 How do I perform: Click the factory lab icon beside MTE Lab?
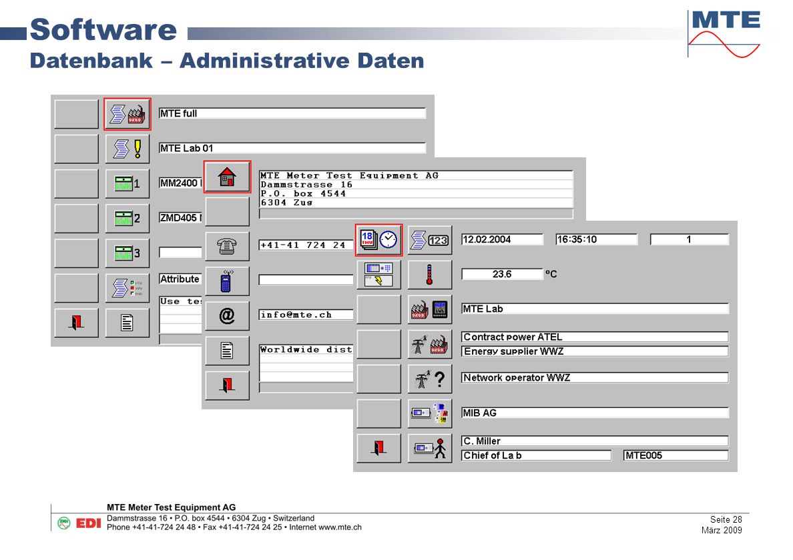pos(430,310)
